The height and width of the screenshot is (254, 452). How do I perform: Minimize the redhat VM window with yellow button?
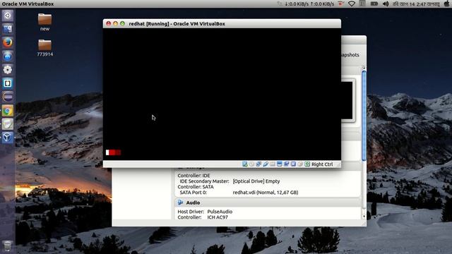coord(115,23)
